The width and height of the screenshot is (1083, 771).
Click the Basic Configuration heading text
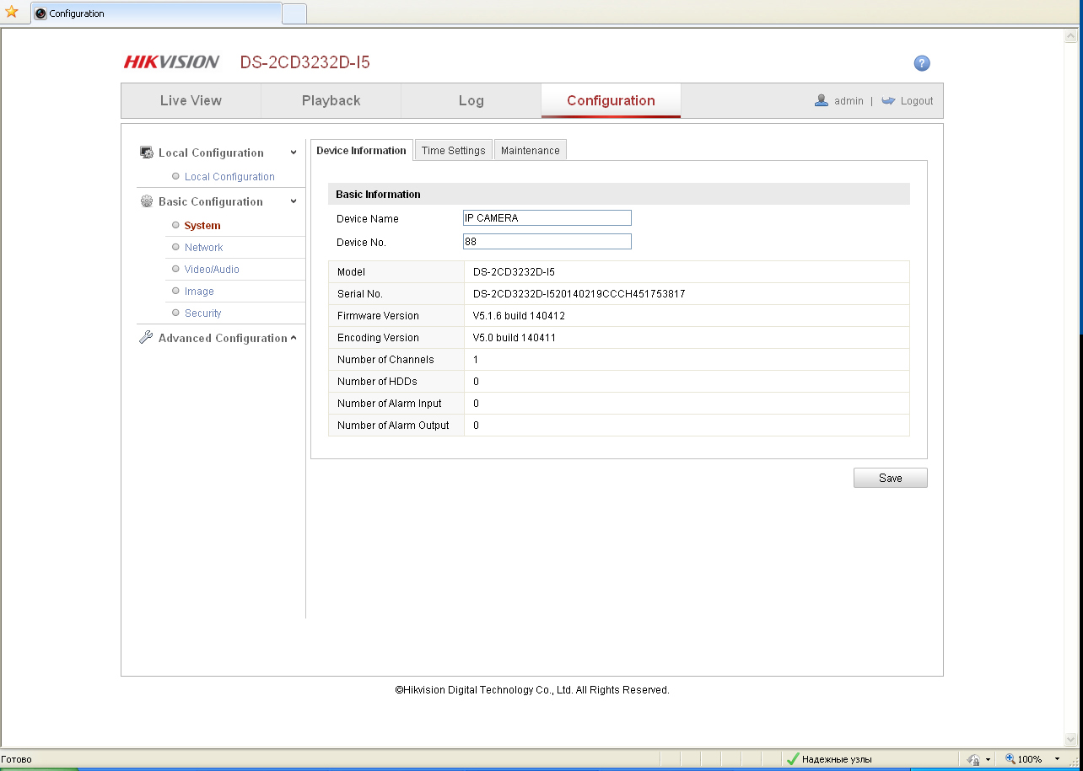click(211, 201)
